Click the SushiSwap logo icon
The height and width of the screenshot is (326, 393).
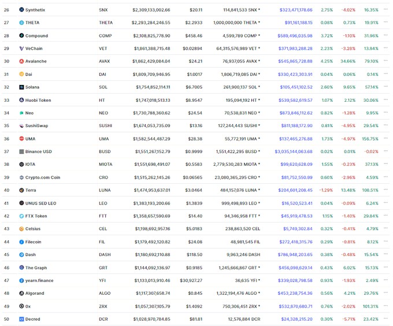pos(21,125)
